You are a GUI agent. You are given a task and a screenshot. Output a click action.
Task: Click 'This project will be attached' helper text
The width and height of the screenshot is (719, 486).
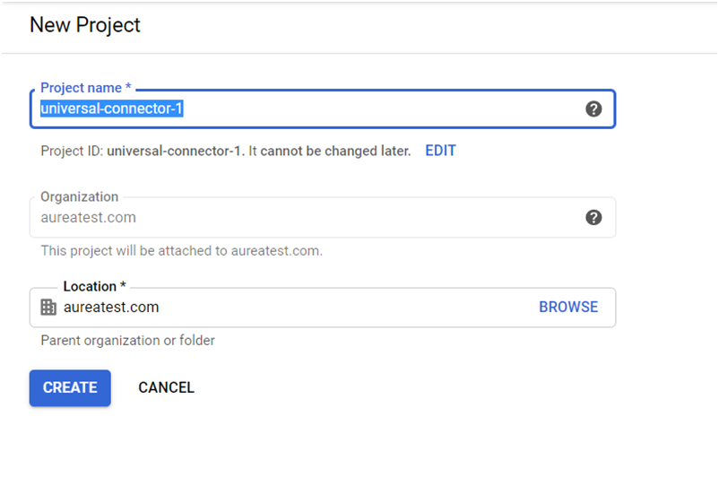click(182, 251)
